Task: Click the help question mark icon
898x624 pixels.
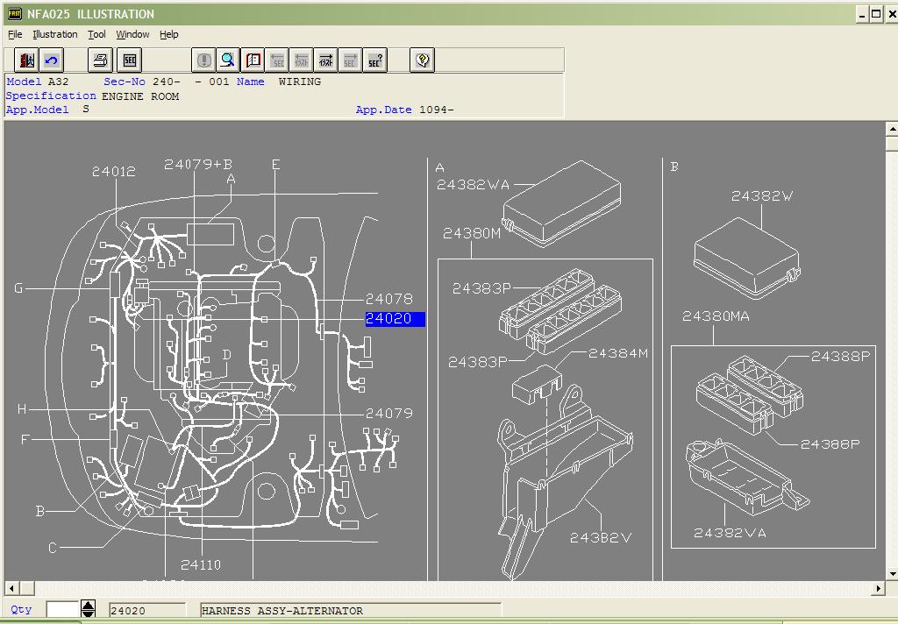Action: tap(423, 60)
